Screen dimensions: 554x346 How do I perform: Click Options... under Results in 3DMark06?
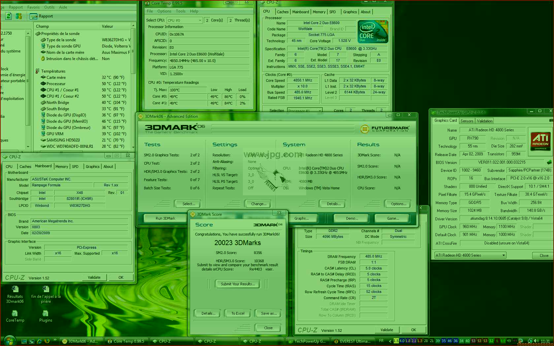pyautogui.click(x=398, y=204)
